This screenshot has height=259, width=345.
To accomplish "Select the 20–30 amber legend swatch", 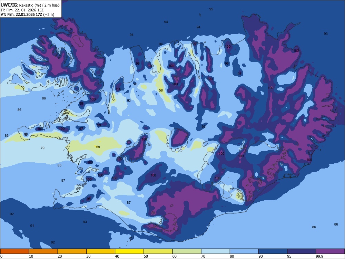I will pyautogui.click(x=72, y=251).
